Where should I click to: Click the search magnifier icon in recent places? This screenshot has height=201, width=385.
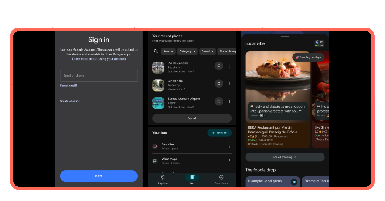pos(155,51)
